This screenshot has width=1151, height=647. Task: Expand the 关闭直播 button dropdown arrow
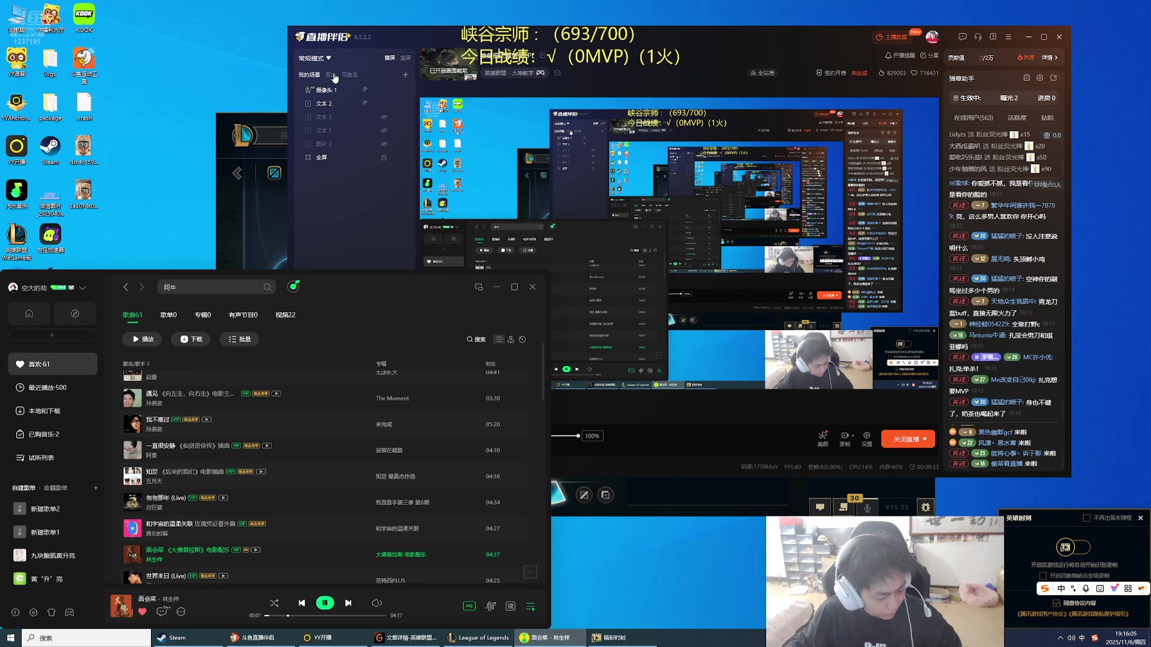click(x=924, y=439)
